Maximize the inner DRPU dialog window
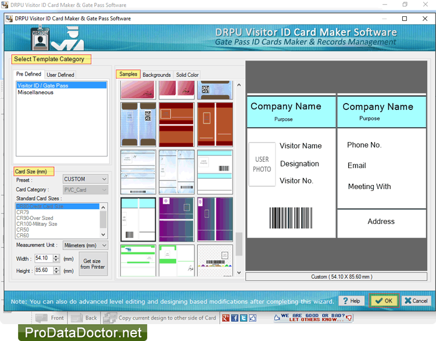The height and width of the screenshot is (341, 436). coord(405,19)
